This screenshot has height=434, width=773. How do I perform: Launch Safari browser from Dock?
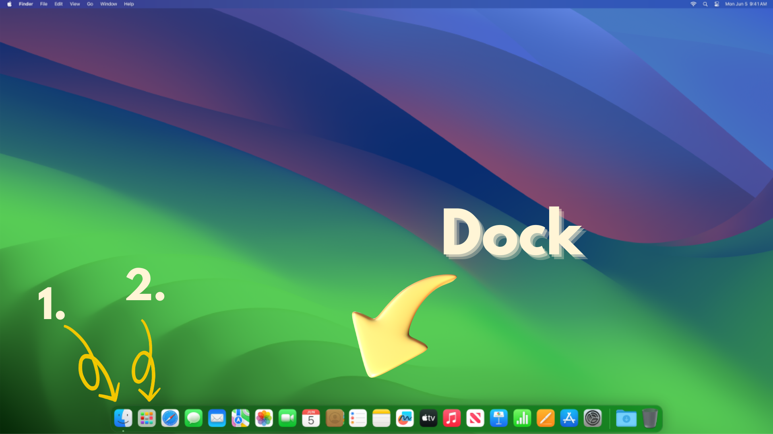(170, 418)
